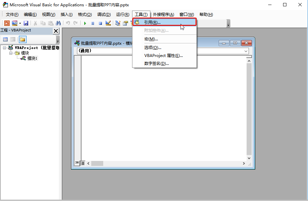This screenshot has height=201, width=308.
Task: Toggle Folders icon in project panel
Action: 23,40
